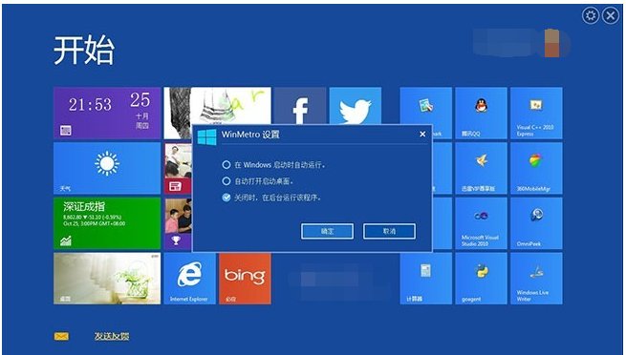Click the 确定 button
This screenshot has width=626, height=355.
(x=327, y=231)
